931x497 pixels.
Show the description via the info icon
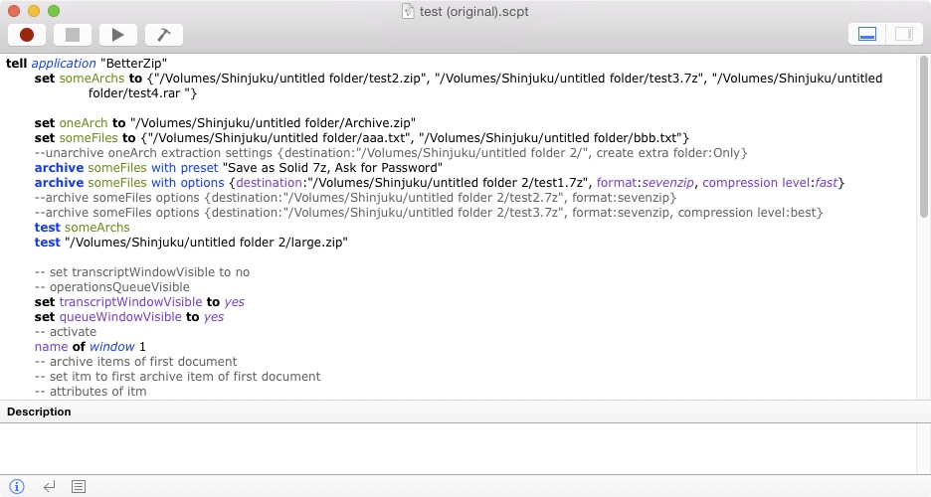point(17,486)
